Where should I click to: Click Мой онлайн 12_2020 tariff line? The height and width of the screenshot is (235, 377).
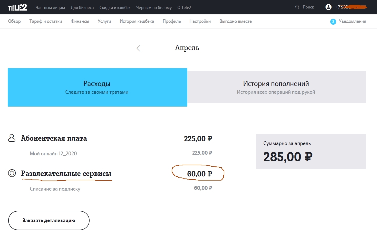[53, 154]
